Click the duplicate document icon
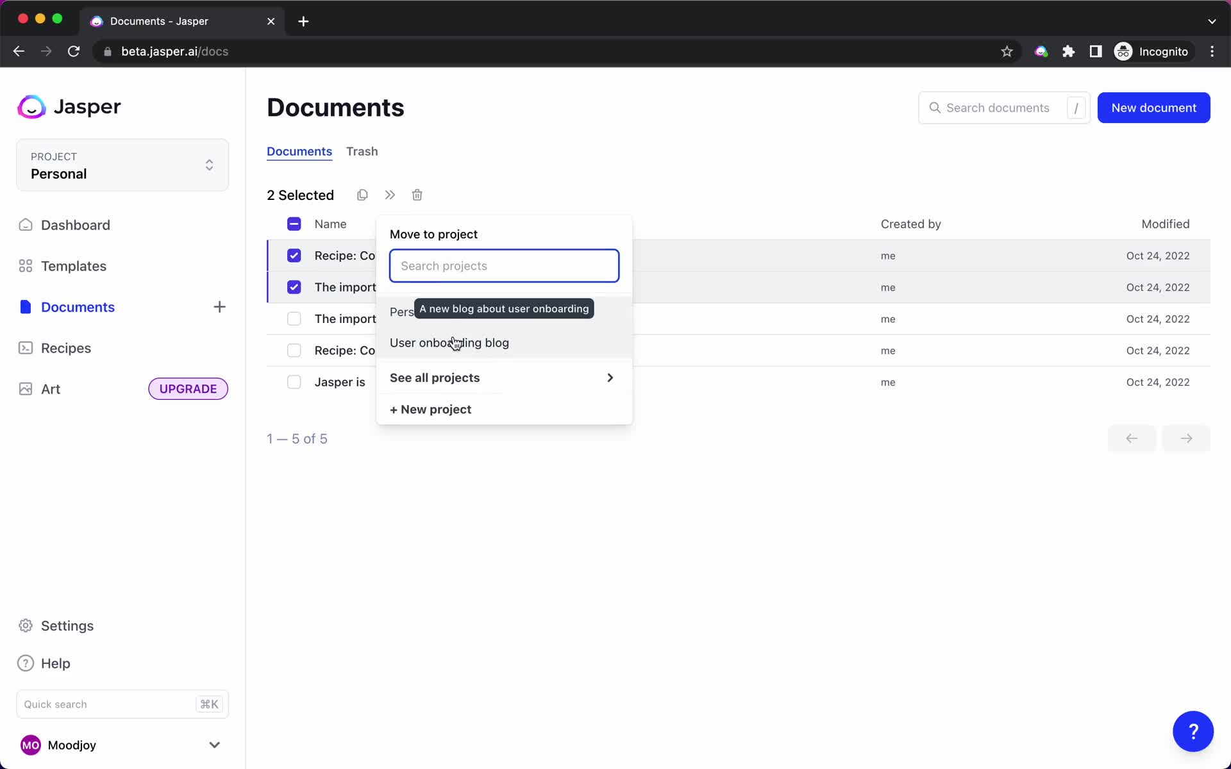This screenshot has width=1231, height=769. (362, 195)
